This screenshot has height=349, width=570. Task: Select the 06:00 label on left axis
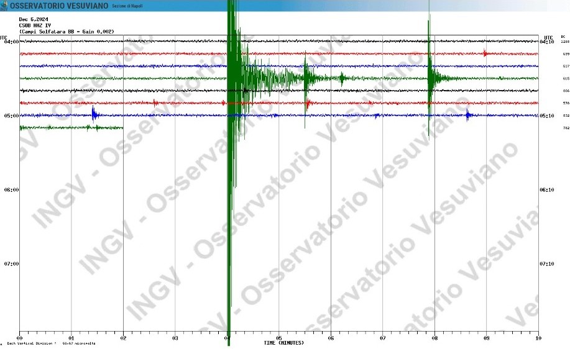click(x=11, y=190)
